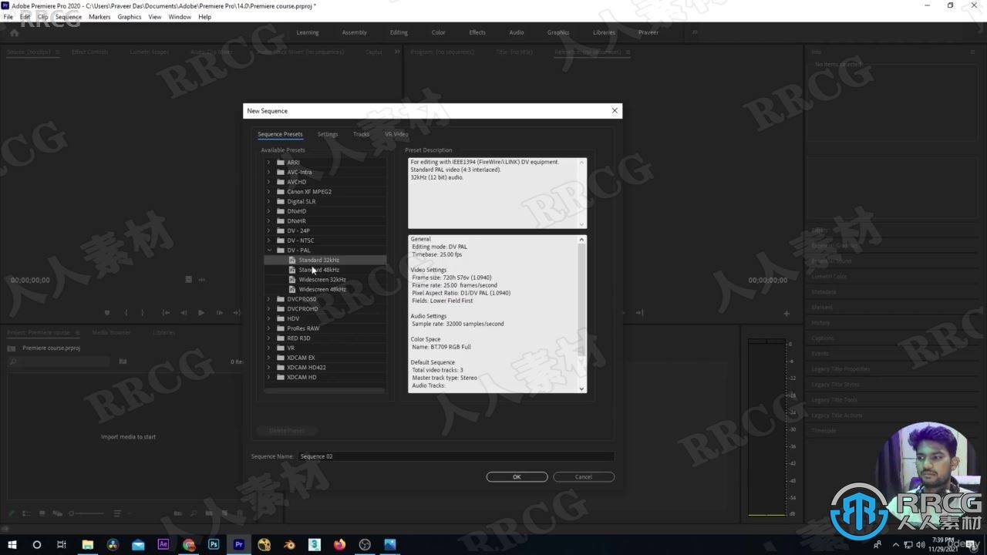This screenshot has width=987, height=555.
Task: Switch to the VR Video tab
Action: 396,134
